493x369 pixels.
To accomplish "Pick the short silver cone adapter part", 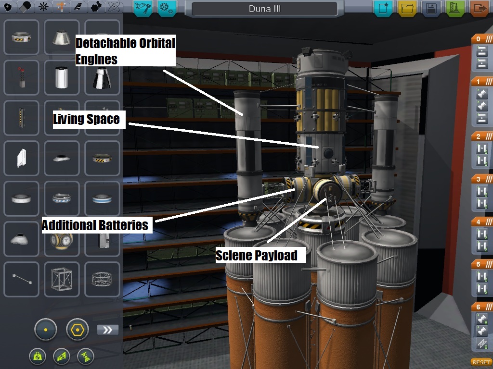I will 62,37.
